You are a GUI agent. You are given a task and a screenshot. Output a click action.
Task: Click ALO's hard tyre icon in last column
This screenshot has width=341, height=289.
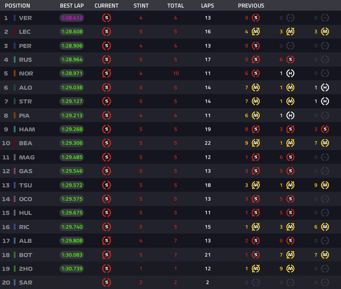[x=325, y=87]
